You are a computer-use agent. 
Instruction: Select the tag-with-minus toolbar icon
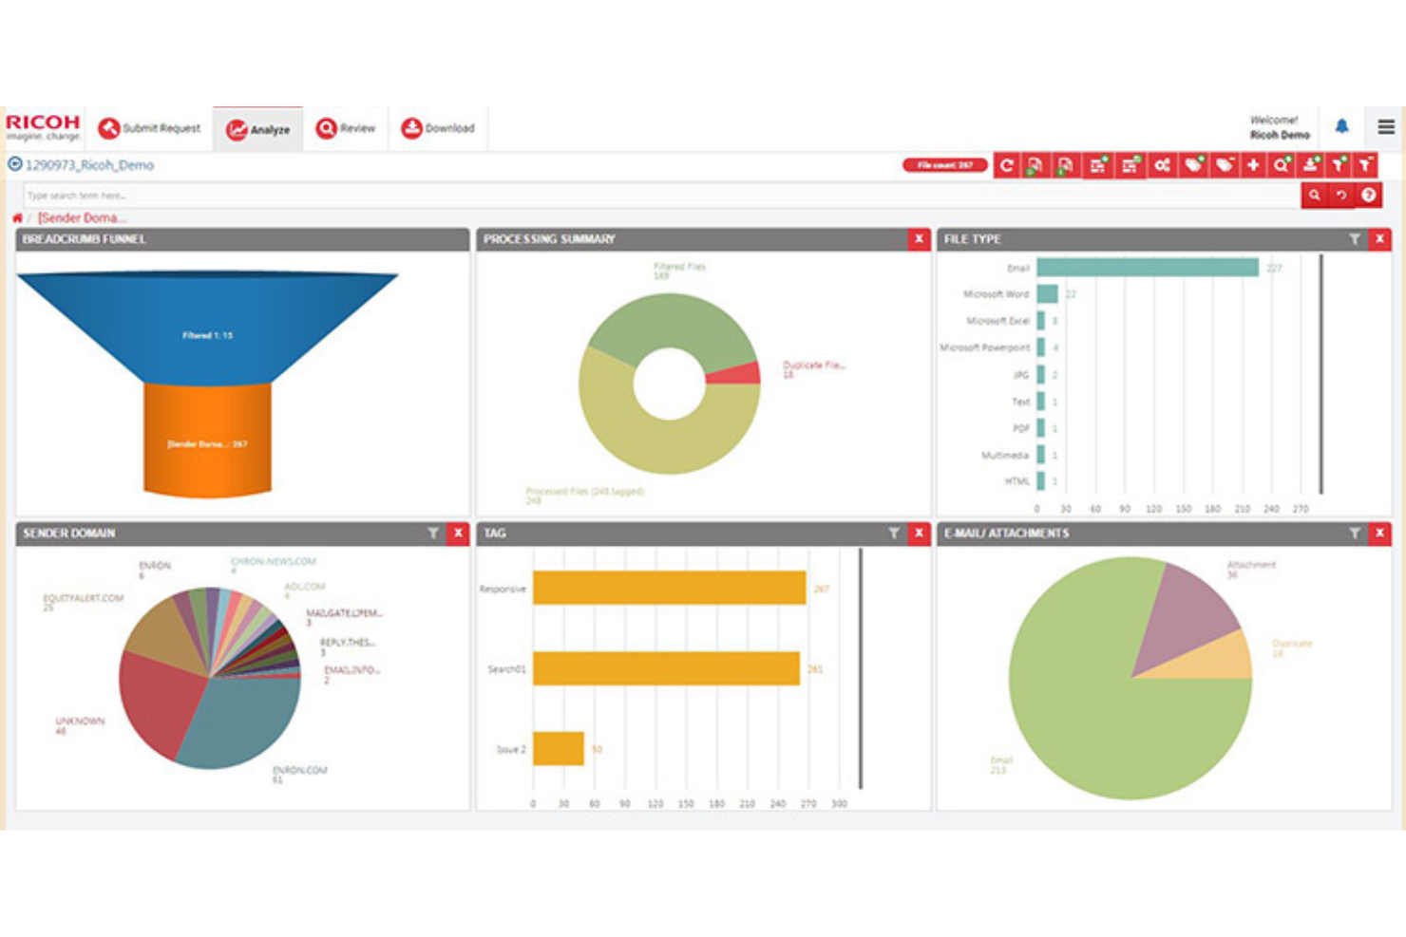pos(1224,165)
